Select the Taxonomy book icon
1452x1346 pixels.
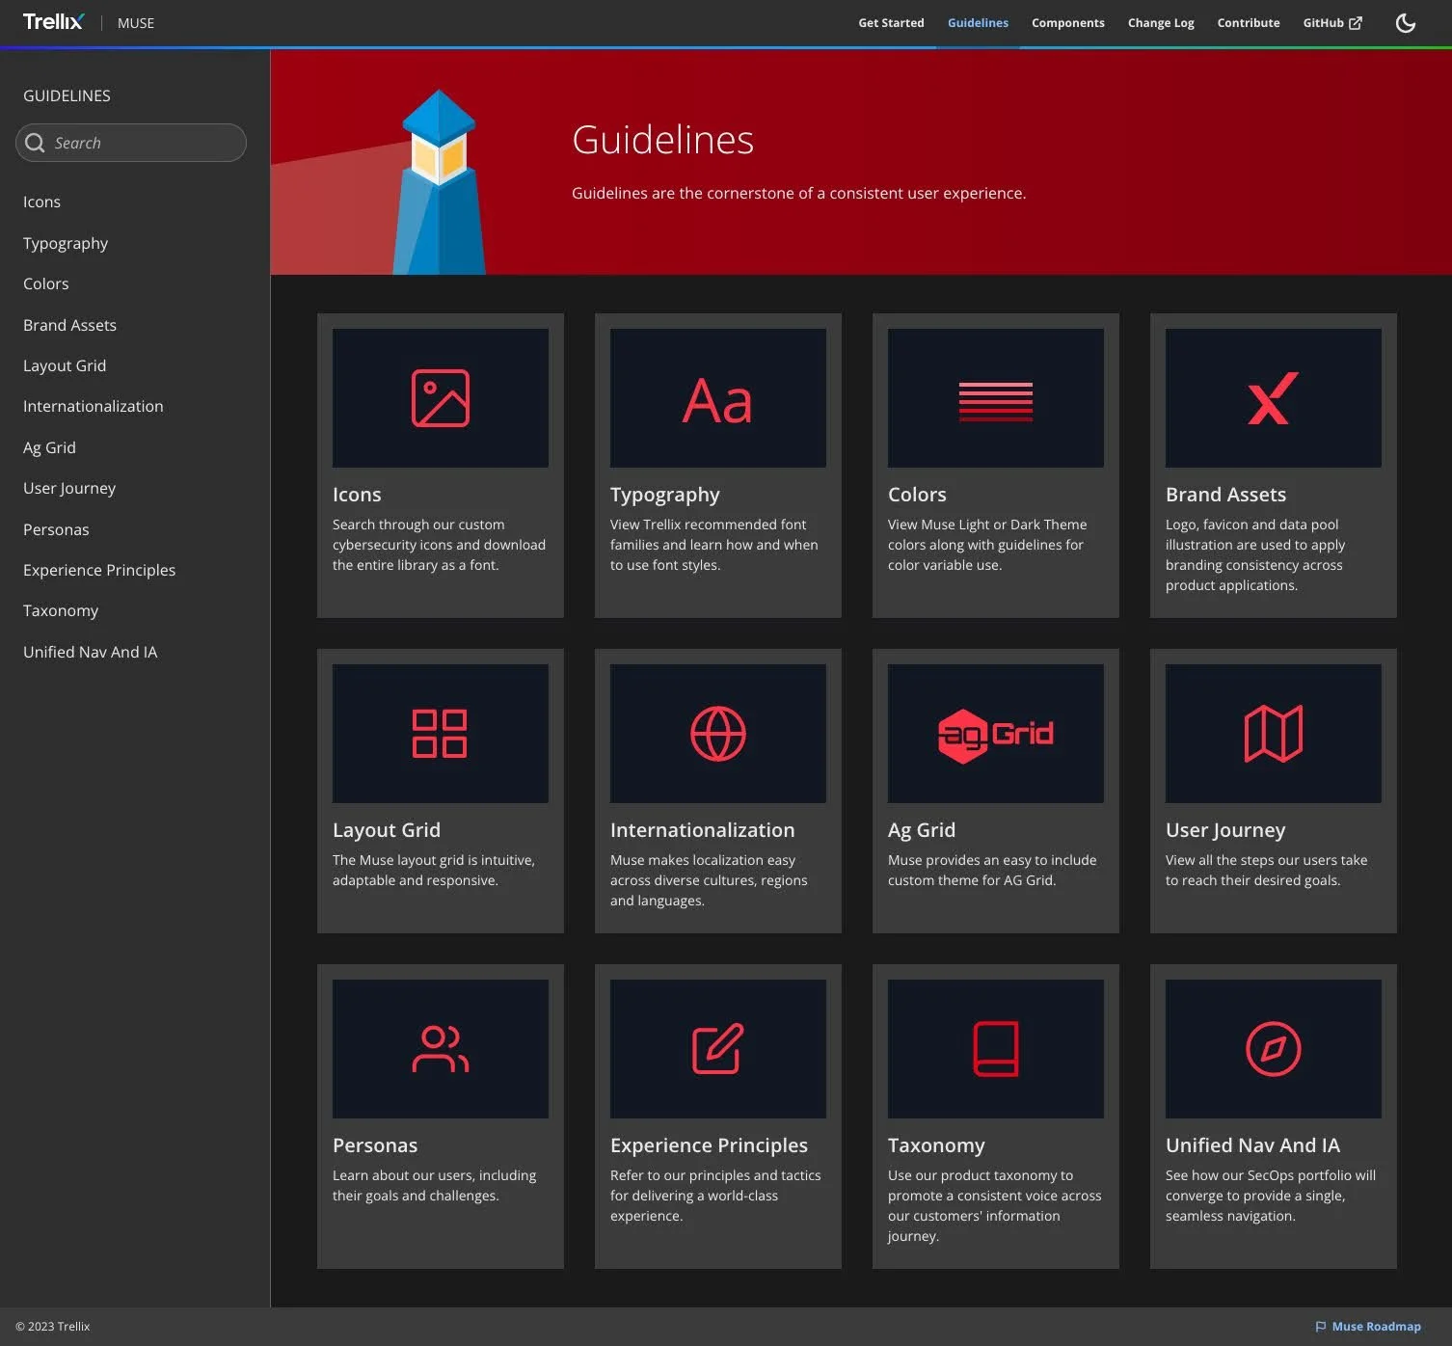pos(996,1049)
